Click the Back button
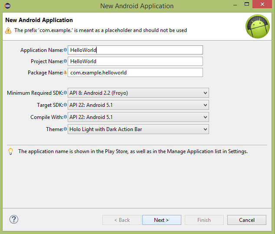This screenshot has width=275, height=234. [x=121, y=220]
